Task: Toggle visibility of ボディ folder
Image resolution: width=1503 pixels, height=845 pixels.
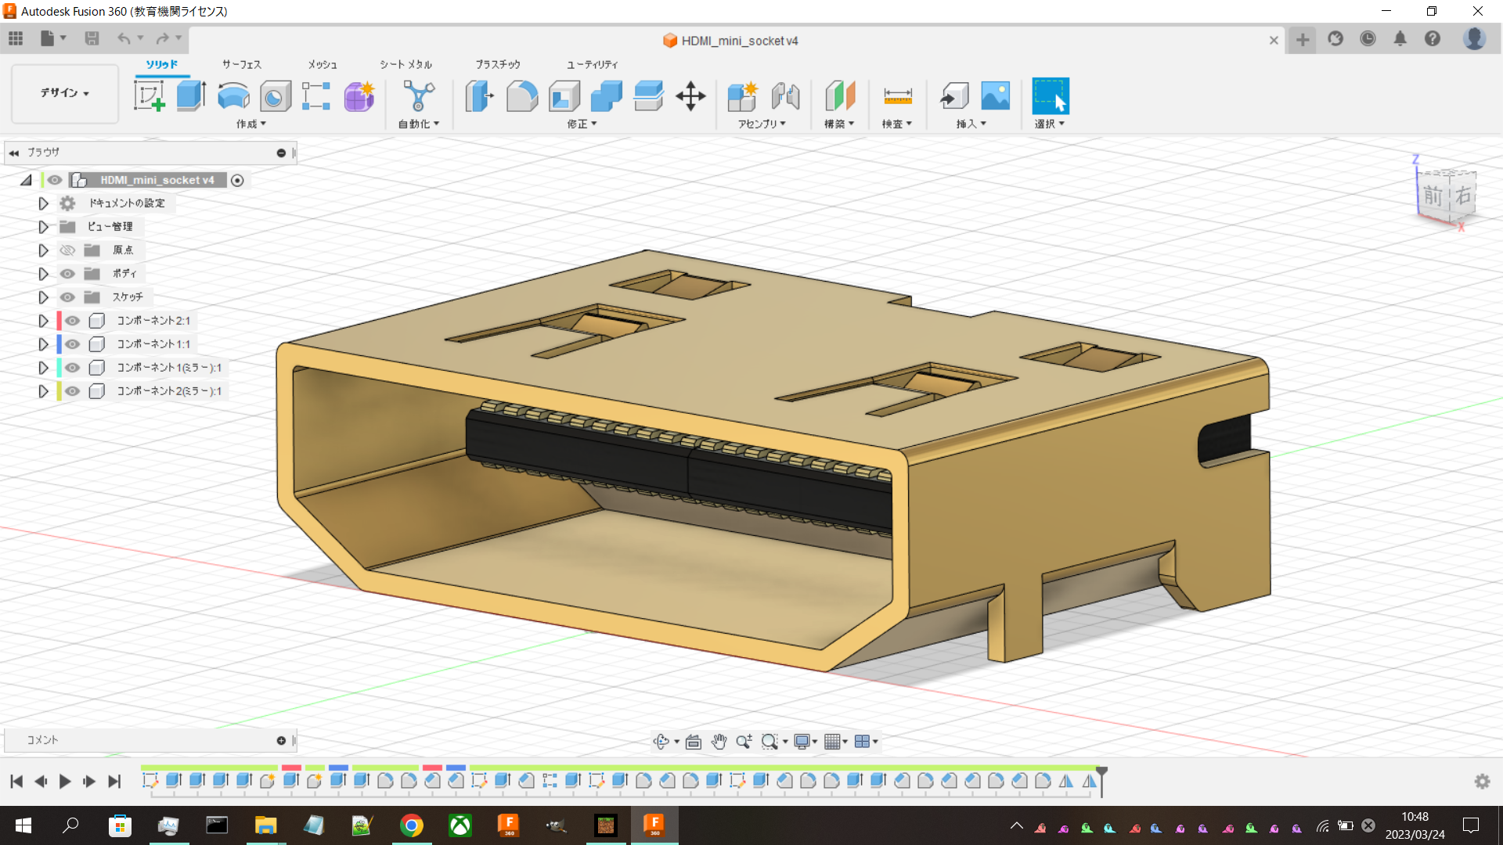Action: 68,274
